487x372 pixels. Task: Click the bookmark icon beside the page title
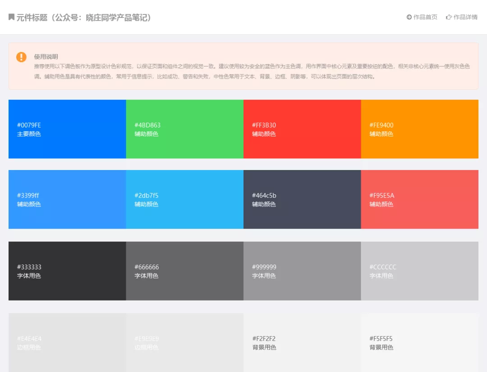(11, 17)
